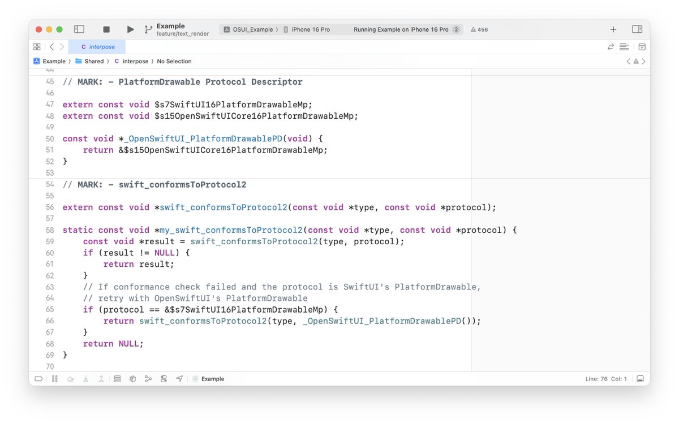Click the activity count badge showing 2

coord(456,29)
